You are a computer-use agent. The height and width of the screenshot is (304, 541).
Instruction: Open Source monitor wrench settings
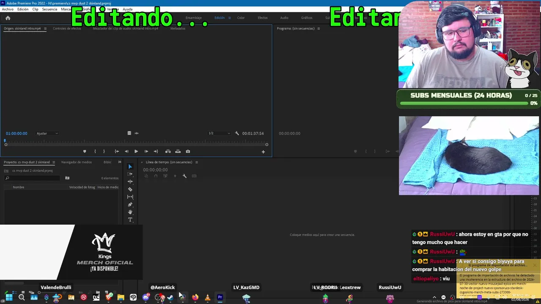point(237,133)
